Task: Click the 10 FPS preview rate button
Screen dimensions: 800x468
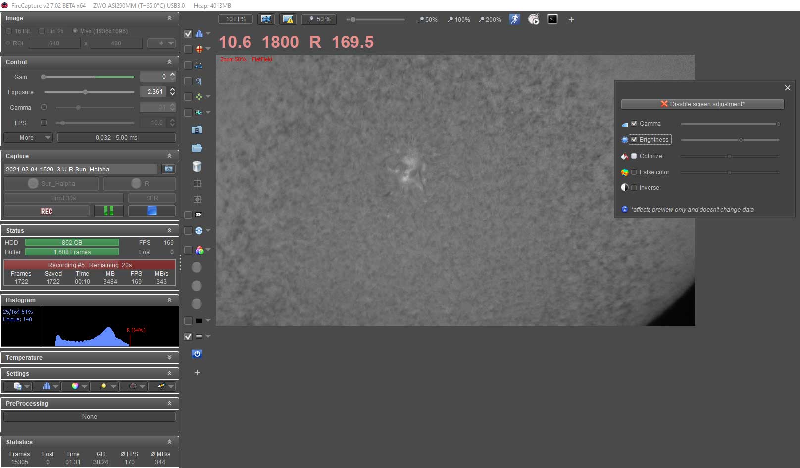Action: pos(236,19)
